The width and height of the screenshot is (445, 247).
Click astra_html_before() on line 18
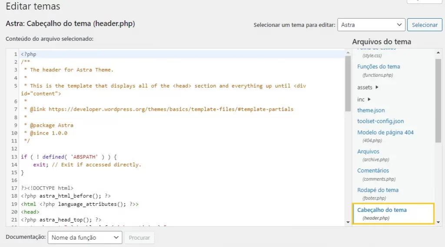(x=70, y=196)
